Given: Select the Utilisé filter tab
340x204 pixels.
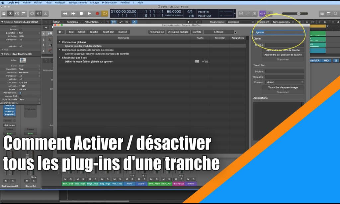Looking at the screenshot, I should (82, 32).
